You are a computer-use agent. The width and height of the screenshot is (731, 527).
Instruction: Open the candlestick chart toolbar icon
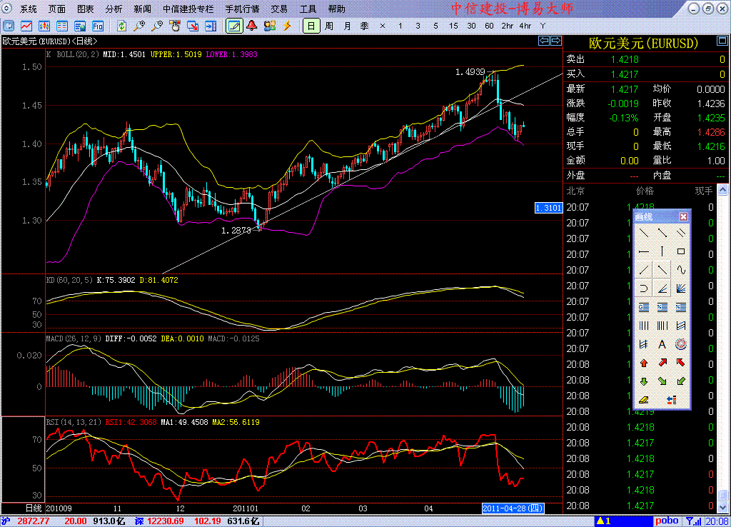44,26
